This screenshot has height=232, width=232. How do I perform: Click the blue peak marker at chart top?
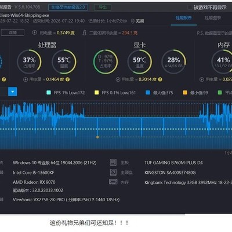[24, 104]
